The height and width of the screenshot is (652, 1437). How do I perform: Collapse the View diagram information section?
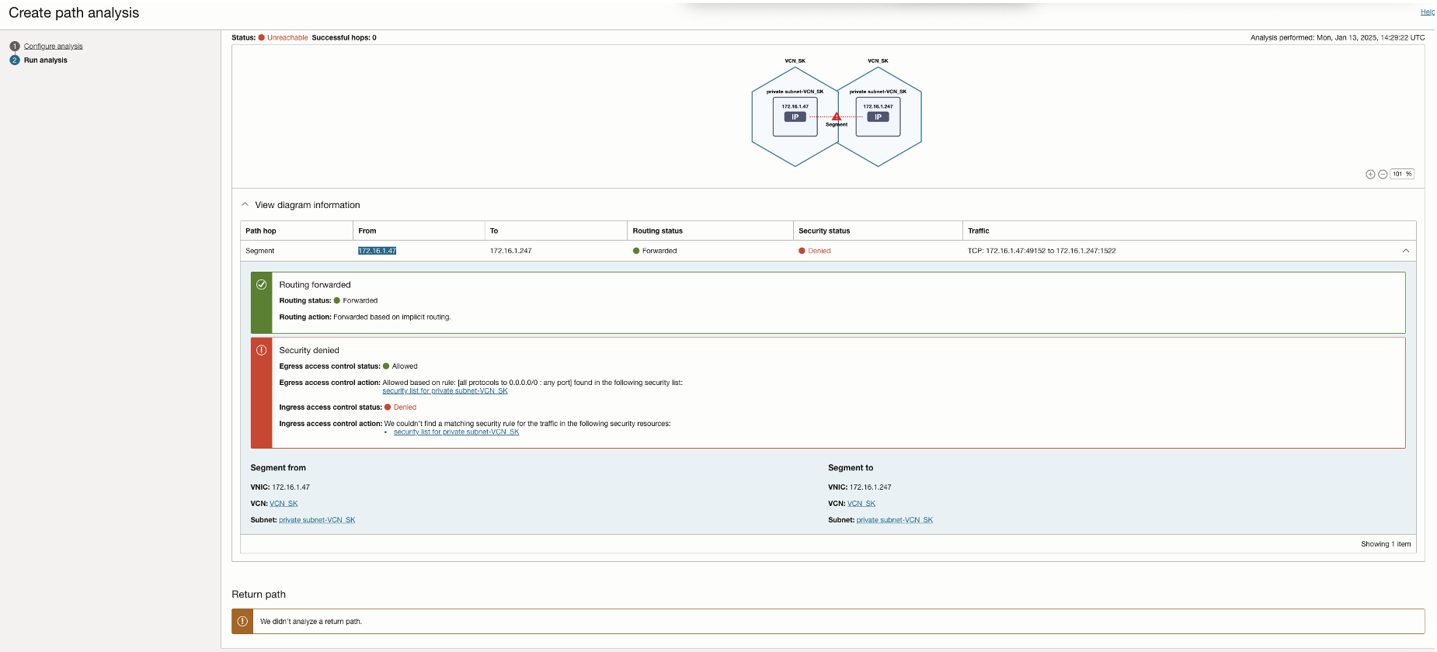click(x=245, y=205)
